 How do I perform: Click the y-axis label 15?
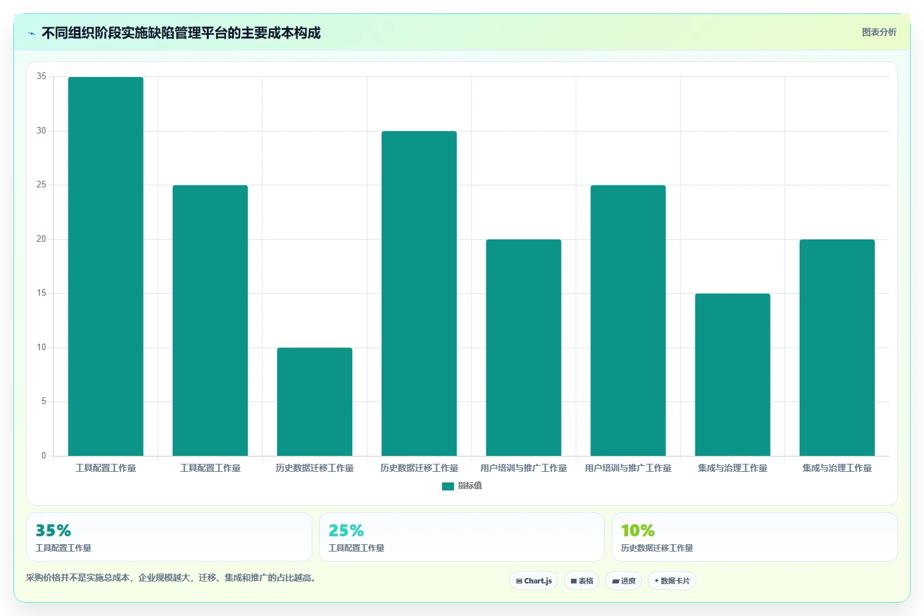(x=42, y=293)
